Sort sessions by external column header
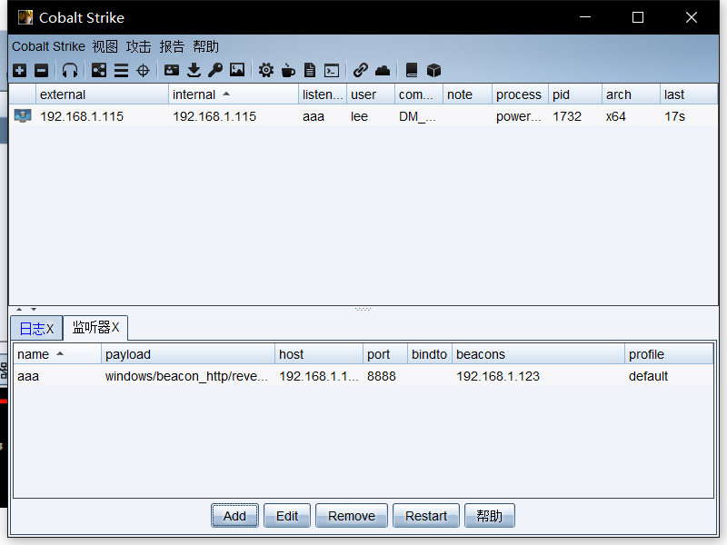727x545 pixels. tap(102, 94)
